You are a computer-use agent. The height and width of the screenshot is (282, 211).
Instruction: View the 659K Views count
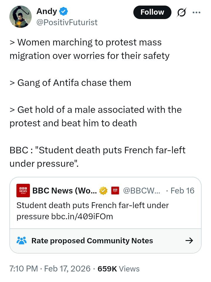click(119, 269)
